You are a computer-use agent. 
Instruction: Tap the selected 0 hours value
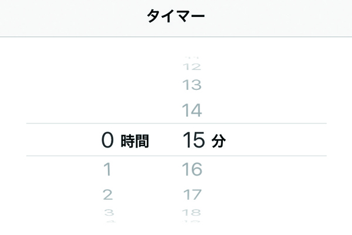pos(107,140)
